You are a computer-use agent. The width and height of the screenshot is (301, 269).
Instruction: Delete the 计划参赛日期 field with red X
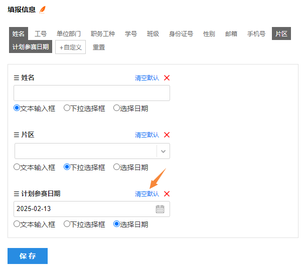167,194
